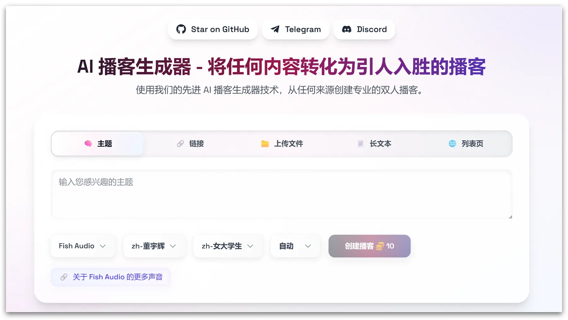
Task: Click the brain icon on 主题 tab
Action: [x=88, y=144]
